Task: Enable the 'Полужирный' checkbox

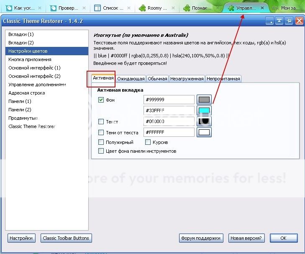Action: (101, 142)
